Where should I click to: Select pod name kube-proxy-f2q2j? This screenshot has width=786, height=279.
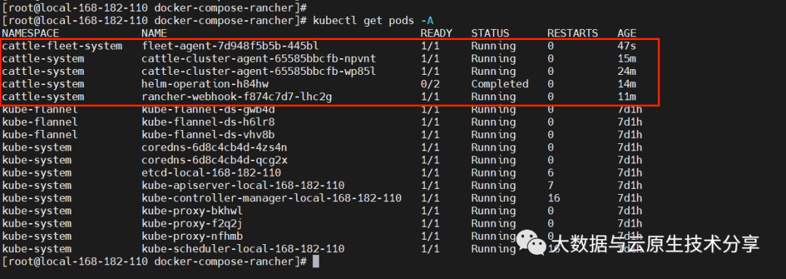pos(192,224)
